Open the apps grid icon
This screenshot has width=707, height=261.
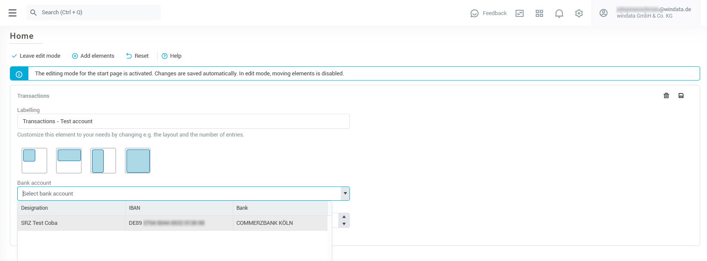pyautogui.click(x=539, y=13)
